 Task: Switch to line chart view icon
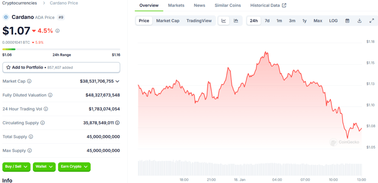click(224, 21)
